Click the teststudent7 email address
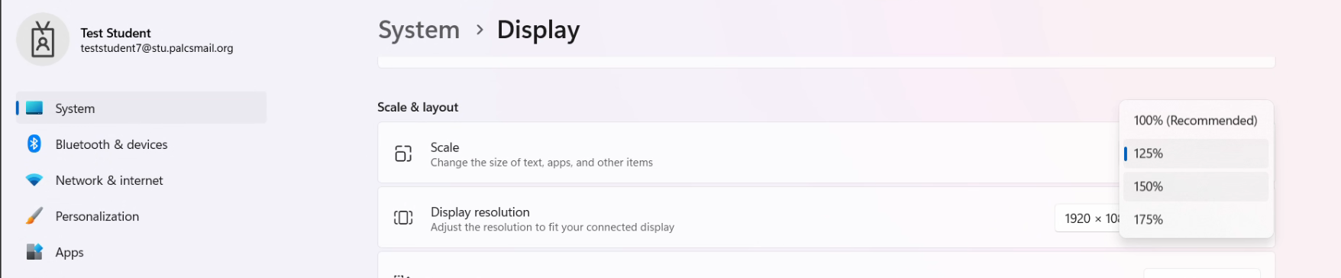Viewport: 1341px width, 278px height. (157, 48)
